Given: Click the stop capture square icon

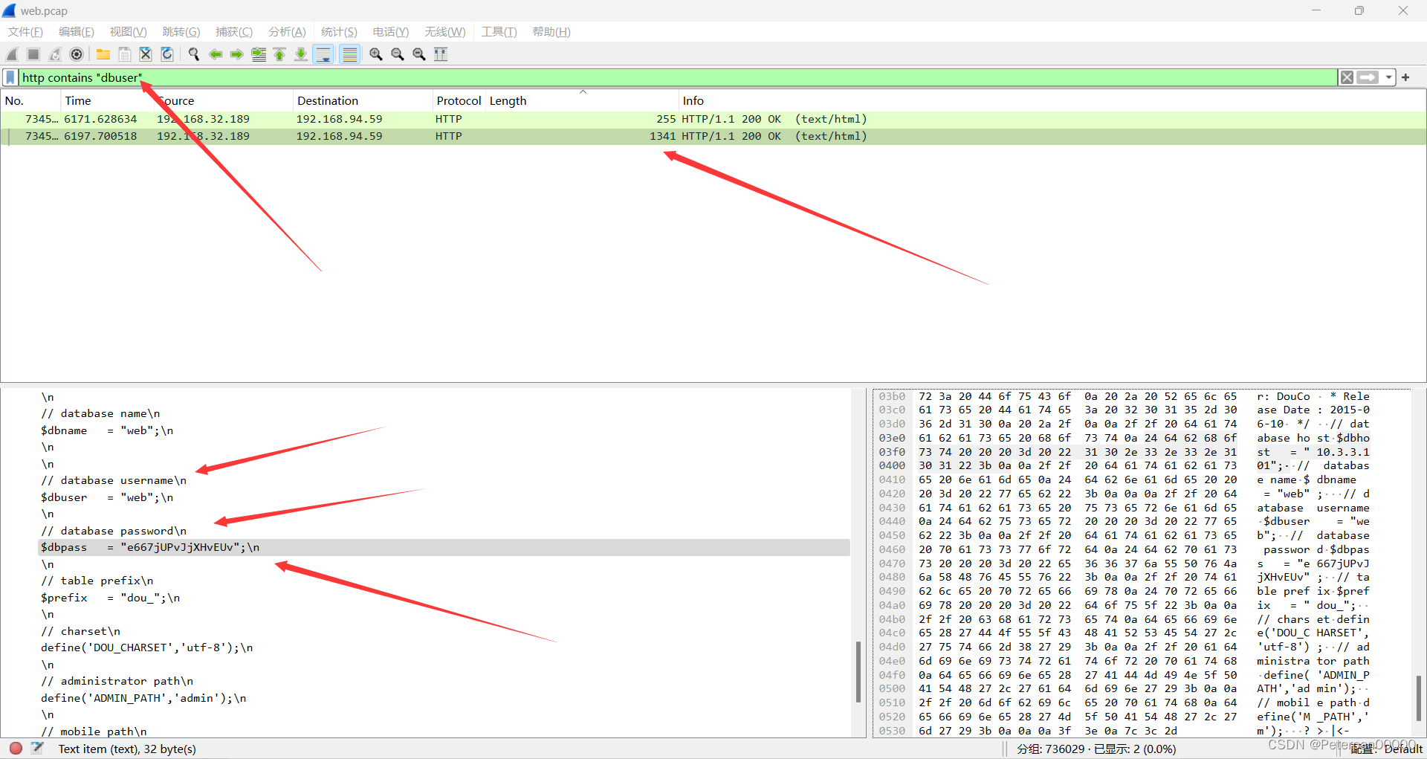Looking at the screenshot, I should pyautogui.click(x=33, y=54).
